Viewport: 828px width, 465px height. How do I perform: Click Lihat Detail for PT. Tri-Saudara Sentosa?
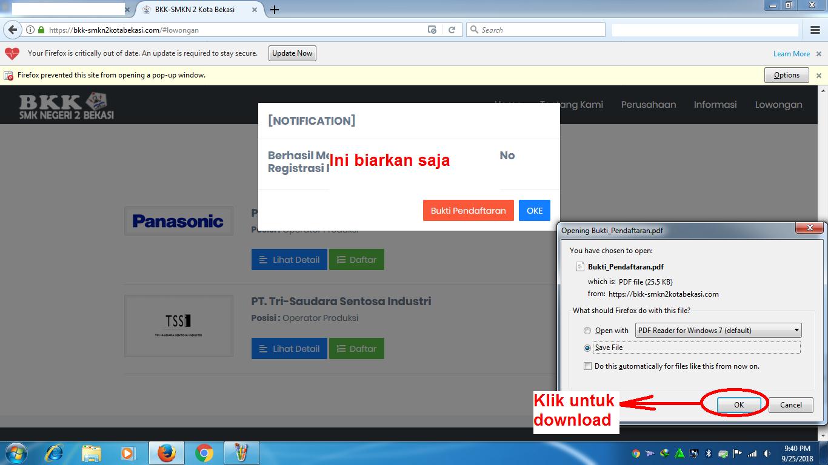[289, 349]
